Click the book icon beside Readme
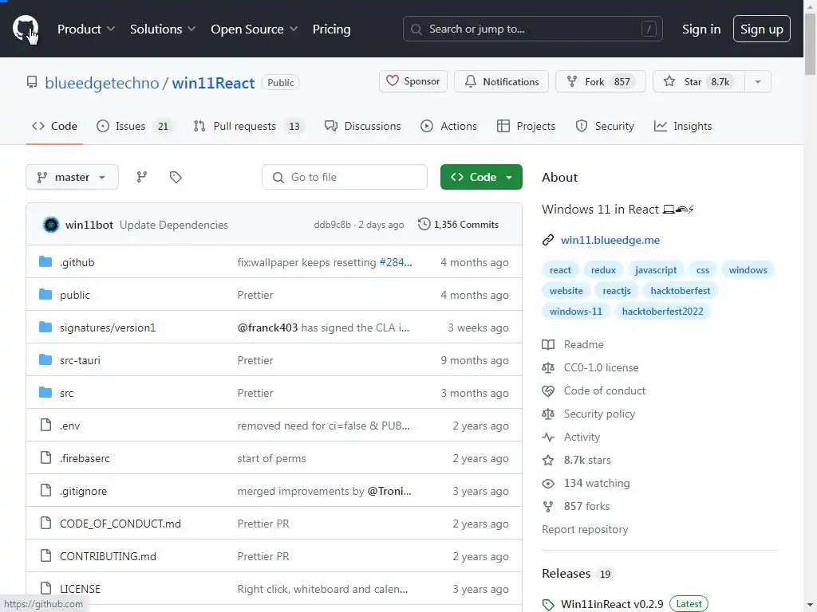Screen dimensions: 817x612 point(548,344)
